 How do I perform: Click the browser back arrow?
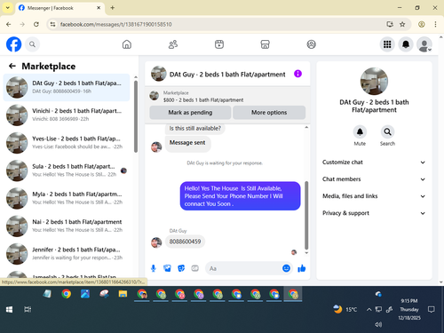[x=9, y=24]
